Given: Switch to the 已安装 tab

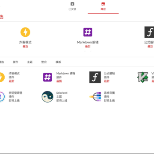Looking at the screenshot, I should click(x=72, y=7).
